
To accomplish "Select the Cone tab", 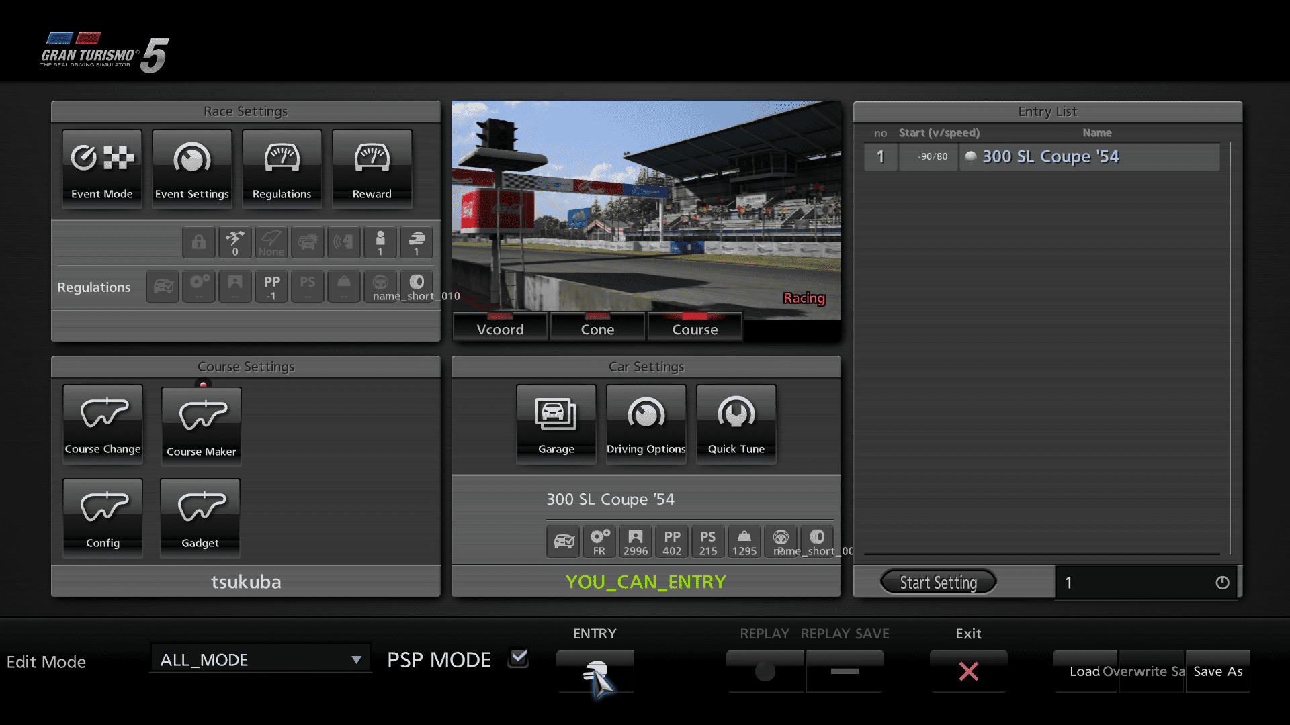I will coord(597,328).
